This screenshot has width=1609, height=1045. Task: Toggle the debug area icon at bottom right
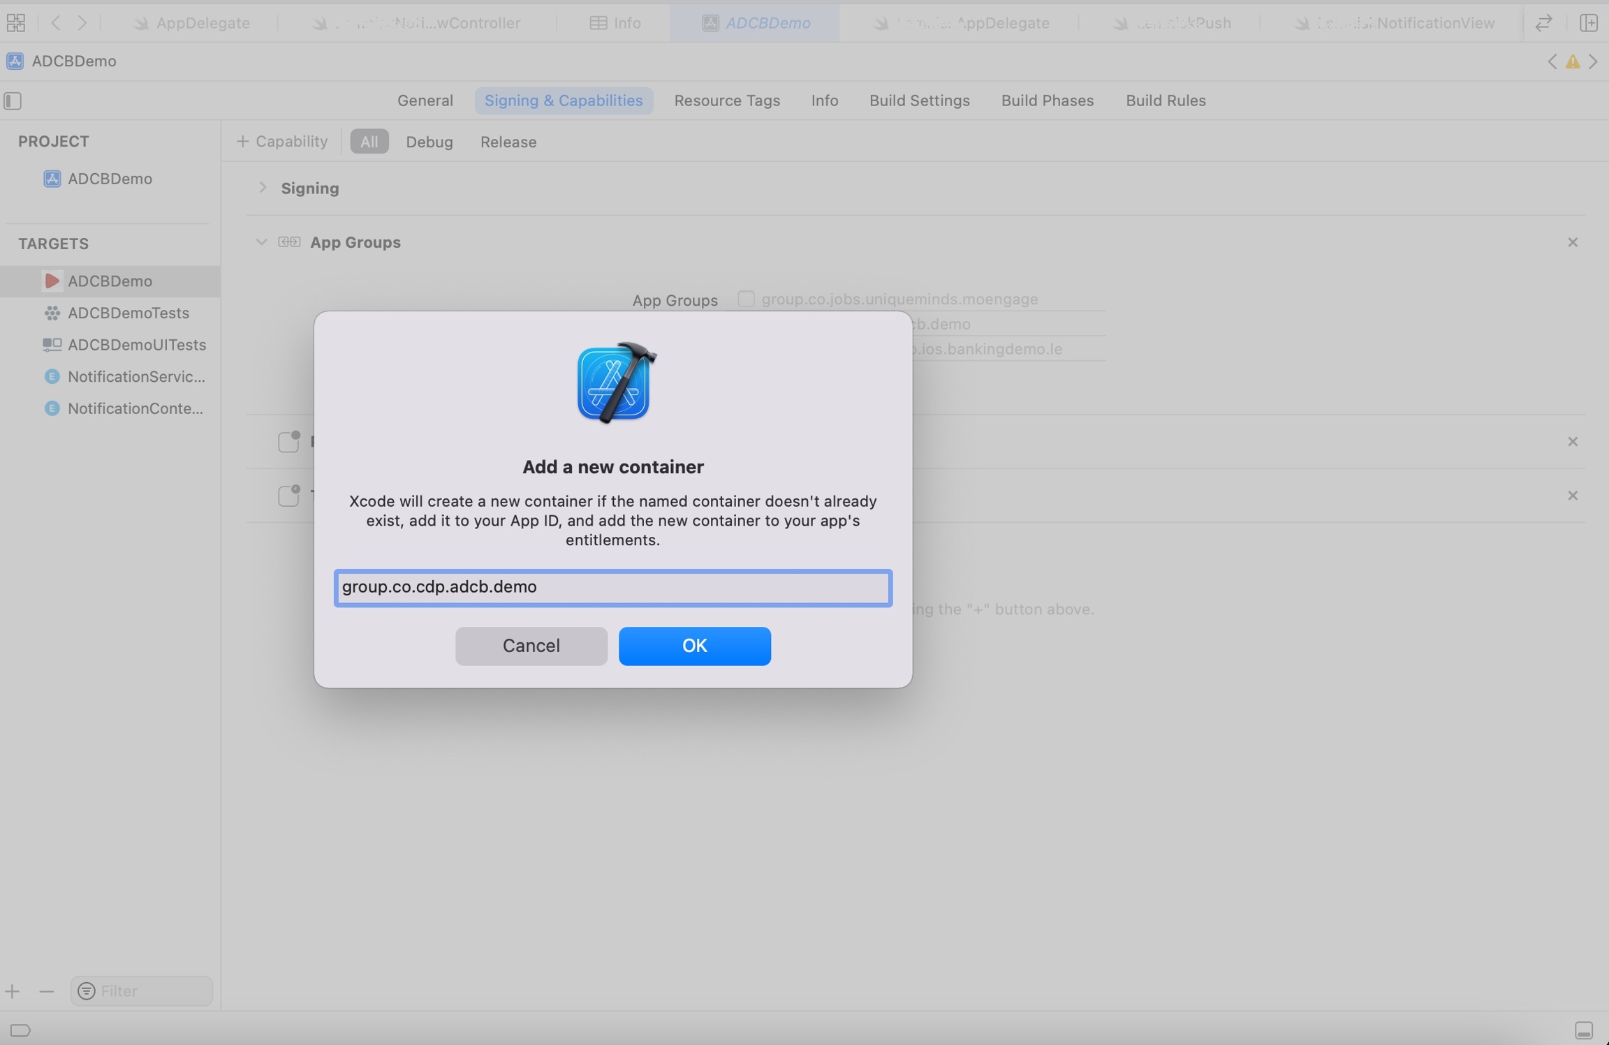pyautogui.click(x=1583, y=1030)
